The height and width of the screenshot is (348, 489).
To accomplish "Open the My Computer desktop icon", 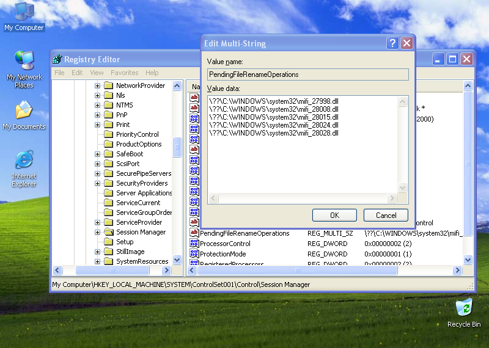I will 24,16.
